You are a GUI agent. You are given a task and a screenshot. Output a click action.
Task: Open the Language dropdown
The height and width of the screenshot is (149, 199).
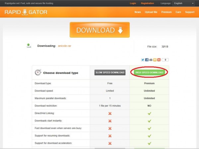(x=183, y=3)
